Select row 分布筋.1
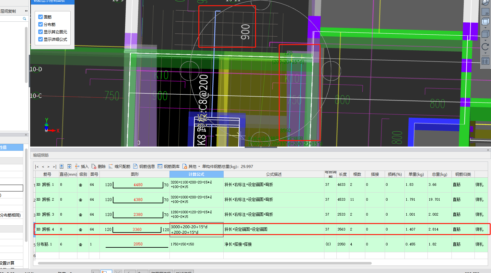491x273 pixels. point(261,244)
